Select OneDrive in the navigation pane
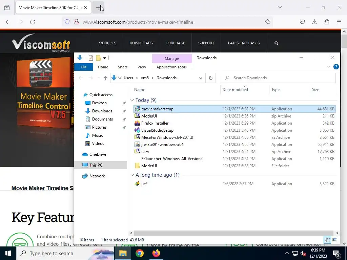347x260 pixels. [98, 154]
